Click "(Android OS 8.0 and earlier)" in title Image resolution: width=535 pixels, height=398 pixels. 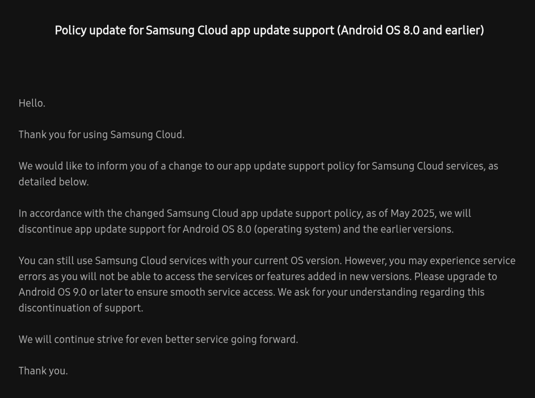point(411,30)
